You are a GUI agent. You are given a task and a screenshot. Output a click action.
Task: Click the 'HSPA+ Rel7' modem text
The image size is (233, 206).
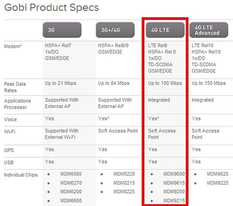(x=58, y=46)
